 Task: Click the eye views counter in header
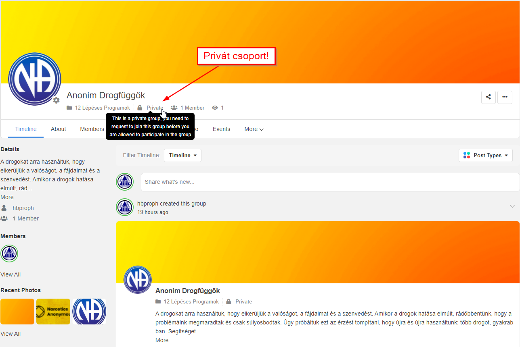(x=218, y=108)
